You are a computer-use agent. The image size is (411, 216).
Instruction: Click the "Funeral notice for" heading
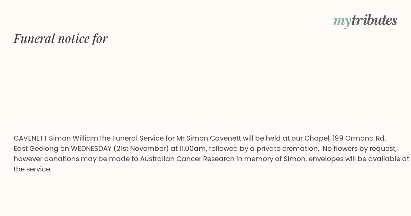(x=61, y=38)
